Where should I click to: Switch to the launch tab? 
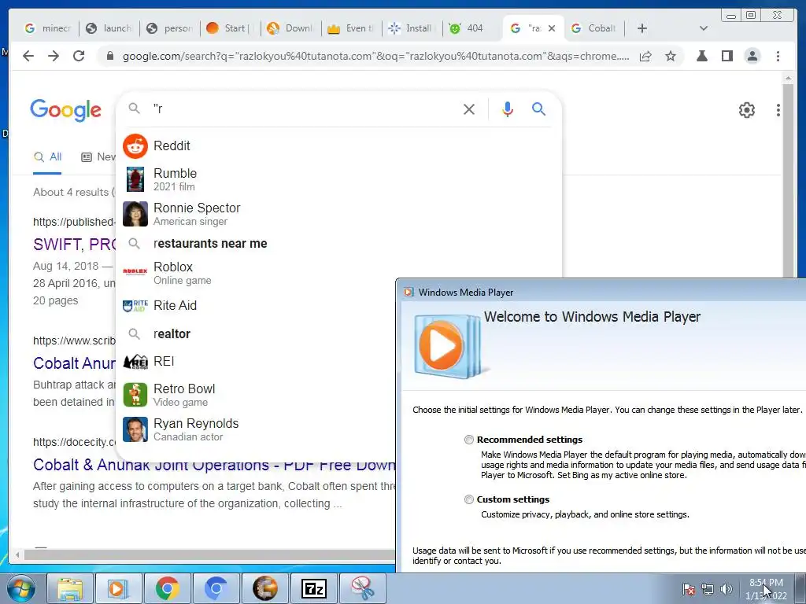click(x=109, y=28)
